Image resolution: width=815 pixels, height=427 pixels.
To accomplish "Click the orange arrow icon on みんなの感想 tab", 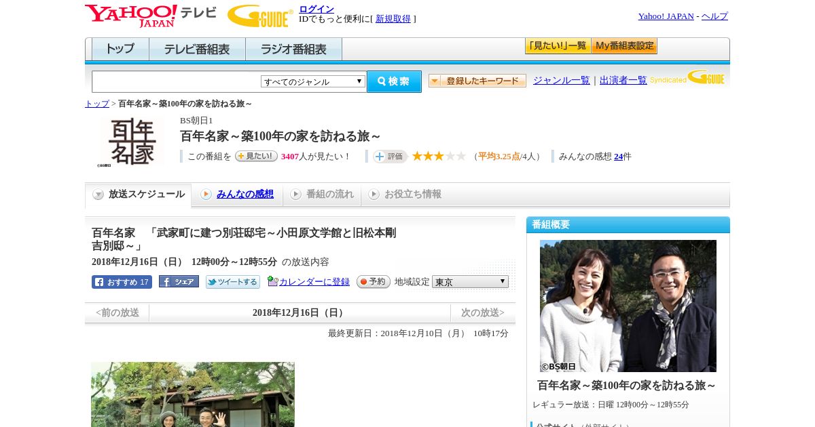I will click(x=206, y=195).
